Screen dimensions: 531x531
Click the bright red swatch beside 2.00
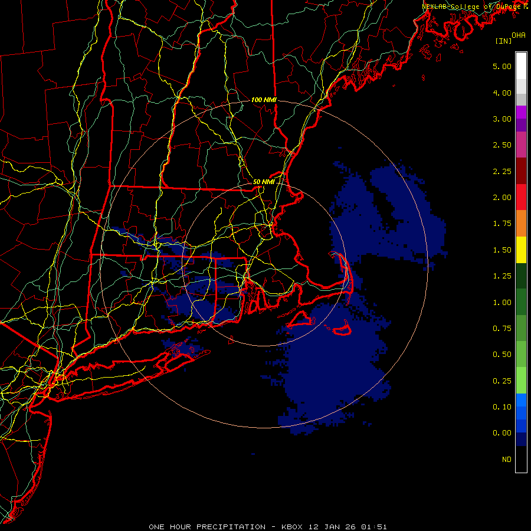pyautogui.click(x=521, y=197)
